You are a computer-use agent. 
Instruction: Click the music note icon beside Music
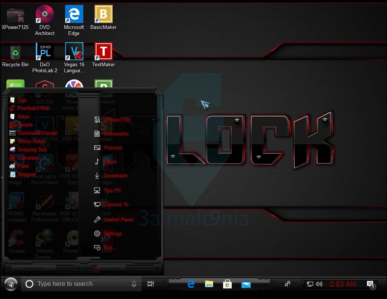97,162
